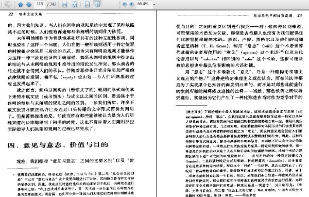Click page number 22 in the left header
Screen dimensions: 309x197
(11, 14)
